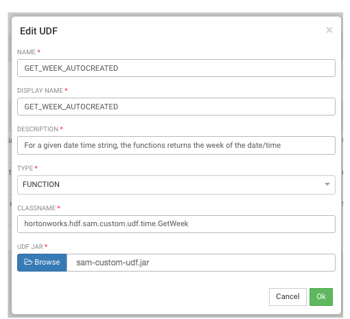The height and width of the screenshot is (319, 350).
Task: Click into the DESCRIPTION text field
Action: (x=176, y=145)
